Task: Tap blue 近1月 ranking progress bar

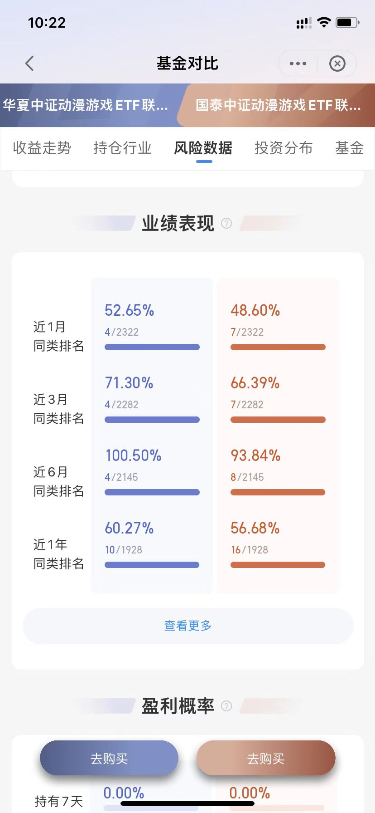Action: click(152, 347)
